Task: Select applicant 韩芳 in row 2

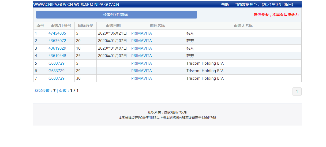Action: tap(190, 41)
